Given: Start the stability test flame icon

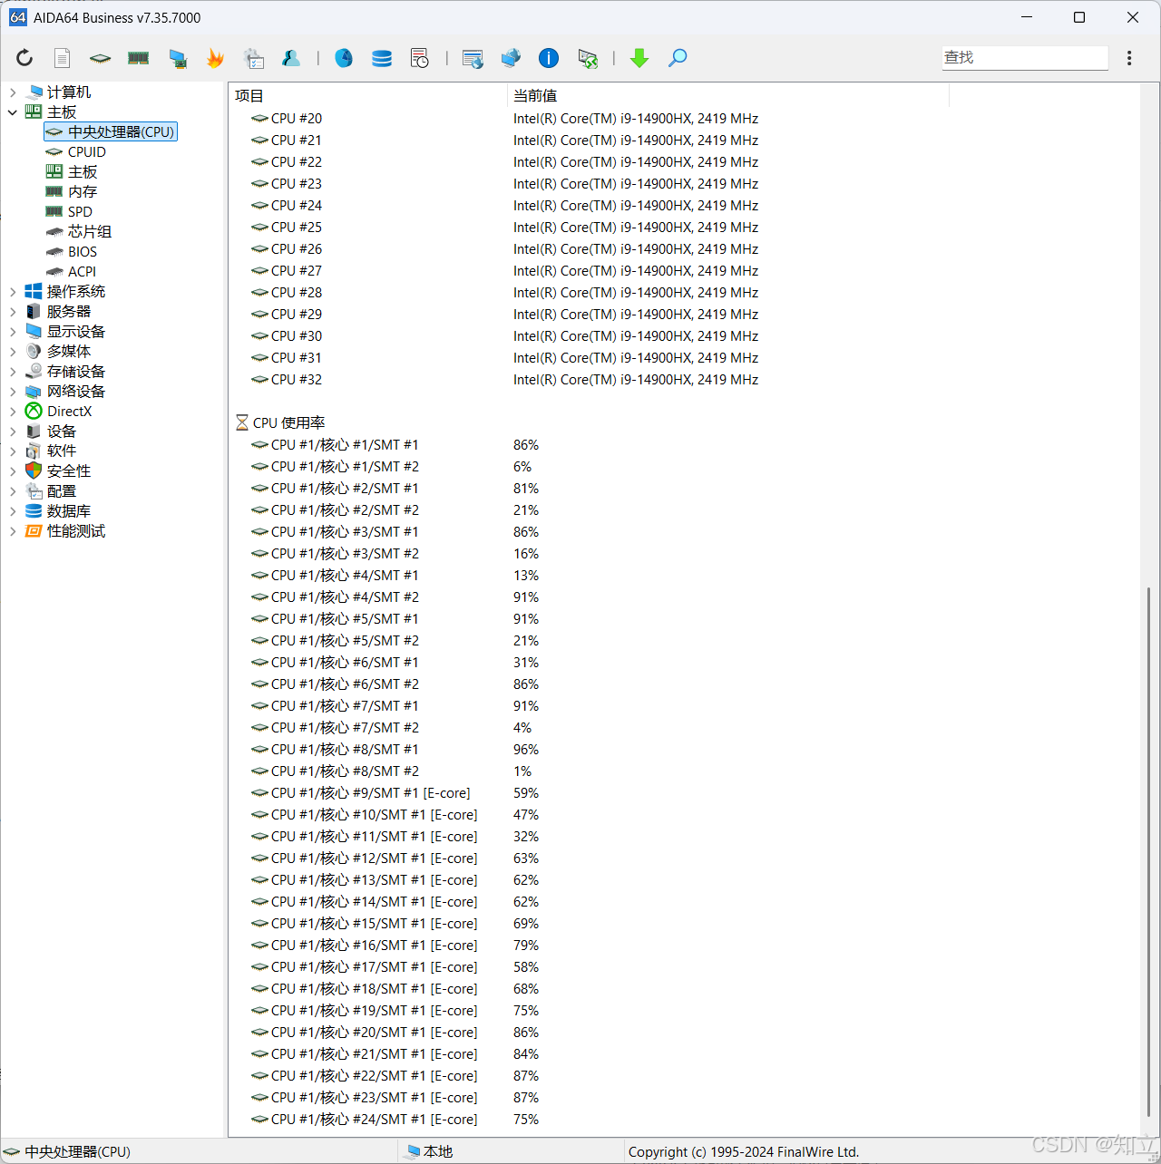Looking at the screenshot, I should [x=215, y=58].
